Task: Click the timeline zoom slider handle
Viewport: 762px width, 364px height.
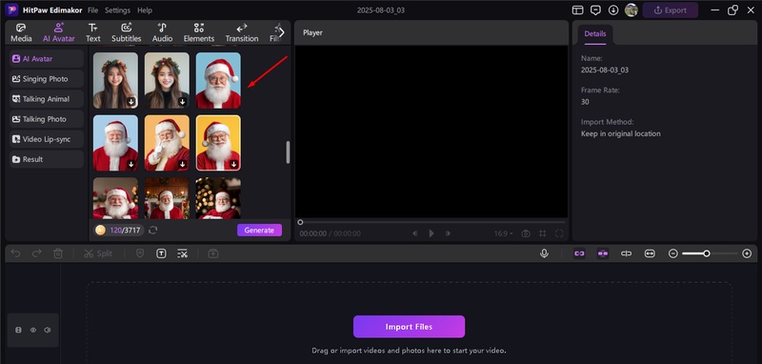Action: coord(707,253)
